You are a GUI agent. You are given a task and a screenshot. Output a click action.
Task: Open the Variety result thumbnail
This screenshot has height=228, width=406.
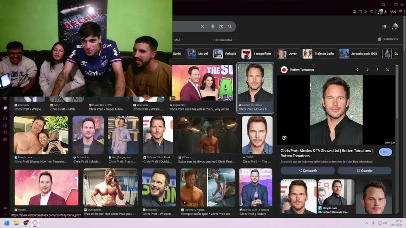[46, 187]
